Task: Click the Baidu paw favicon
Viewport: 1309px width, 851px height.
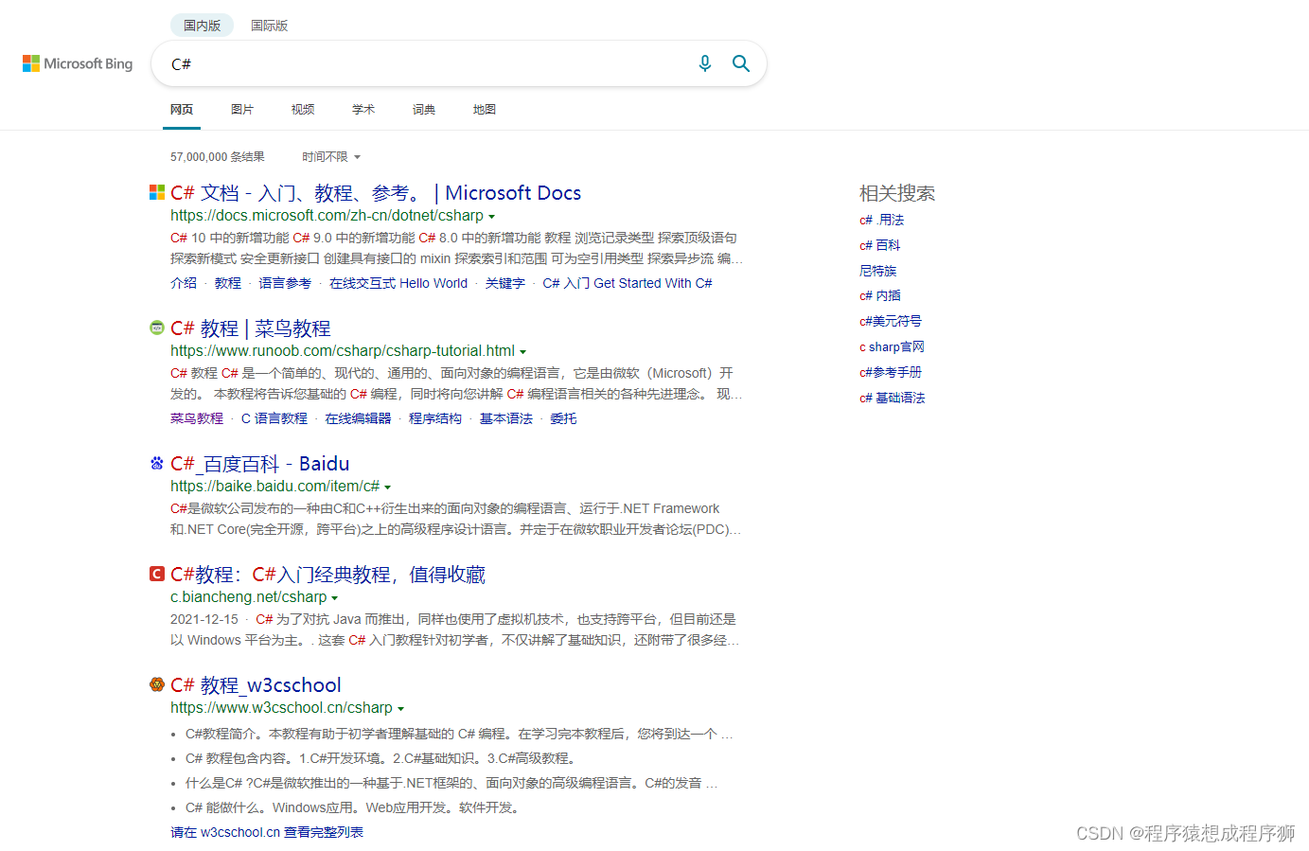Action: [x=157, y=463]
